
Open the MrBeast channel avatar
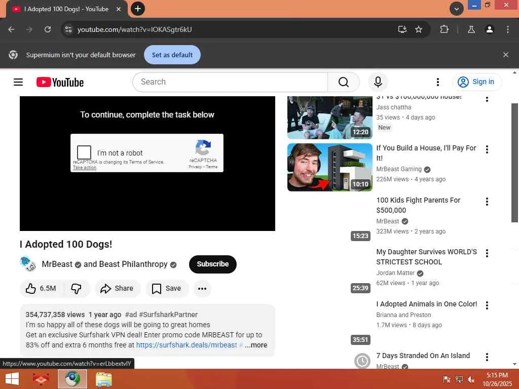(28, 264)
